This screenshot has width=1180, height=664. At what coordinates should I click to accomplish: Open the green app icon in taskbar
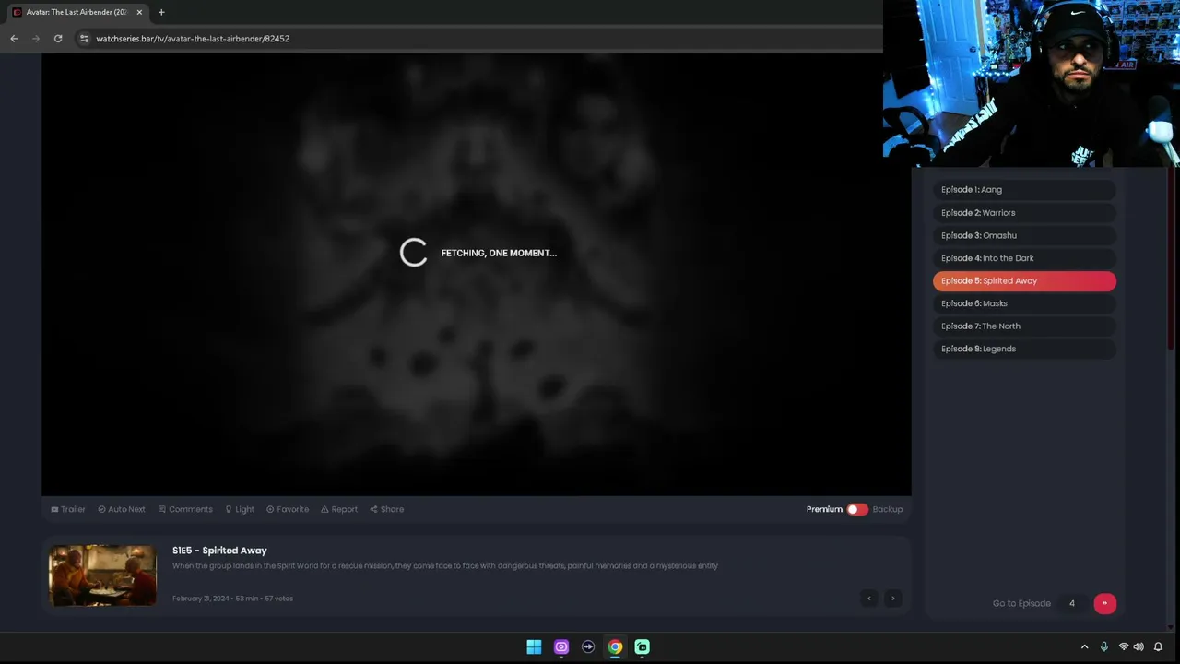tap(643, 646)
